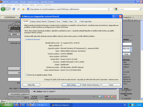
Task: Select the 4c23669b00ae9 browser tab
Action: [x=10, y=17]
